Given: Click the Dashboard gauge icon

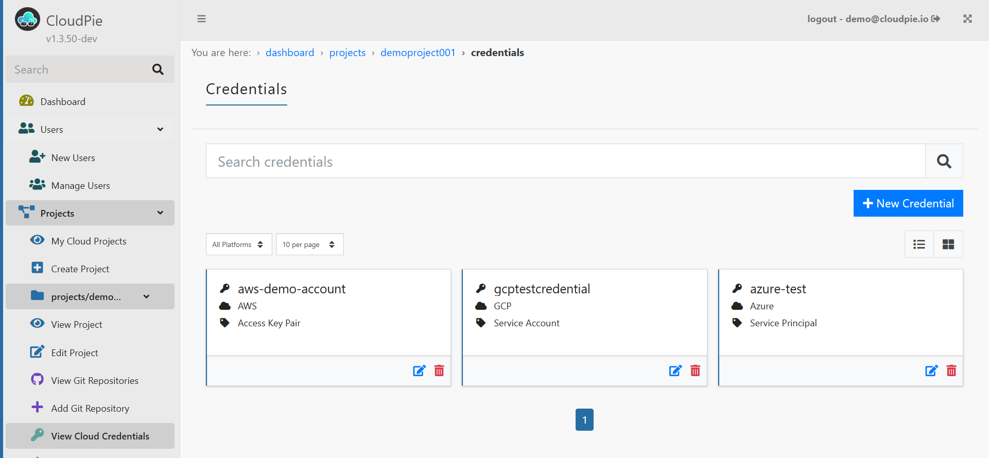Looking at the screenshot, I should click(26, 101).
